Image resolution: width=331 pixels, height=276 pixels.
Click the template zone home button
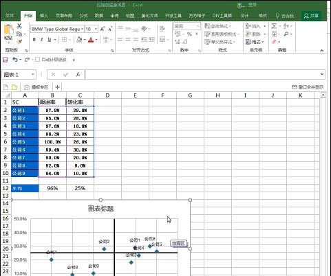[x=36, y=87]
